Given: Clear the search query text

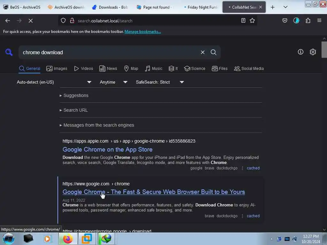Looking at the screenshot, I should [x=202, y=52].
